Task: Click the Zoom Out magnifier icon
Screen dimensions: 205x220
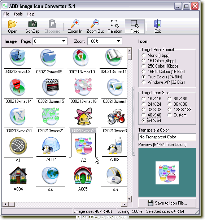Action: pos(95,24)
